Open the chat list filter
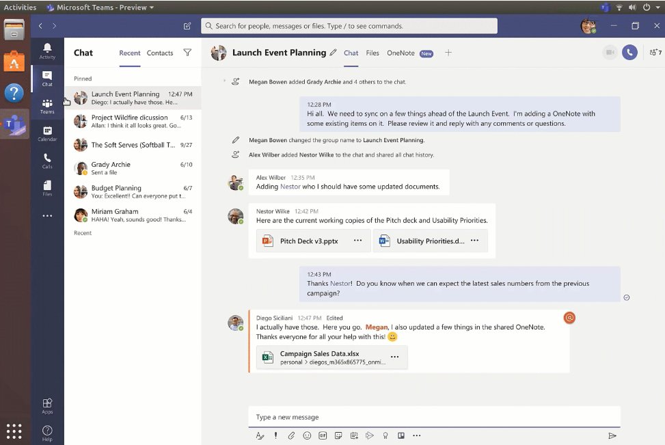The height and width of the screenshot is (445, 665). pos(187,53)
